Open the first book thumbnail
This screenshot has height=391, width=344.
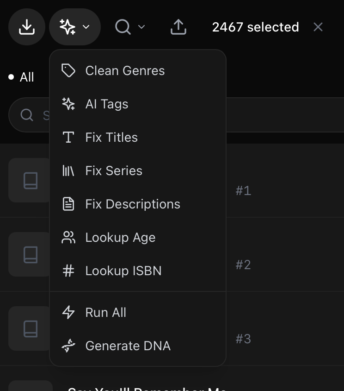[31, 181]
